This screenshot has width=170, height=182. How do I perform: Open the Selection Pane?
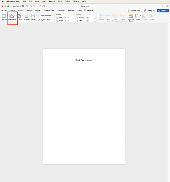131,18
